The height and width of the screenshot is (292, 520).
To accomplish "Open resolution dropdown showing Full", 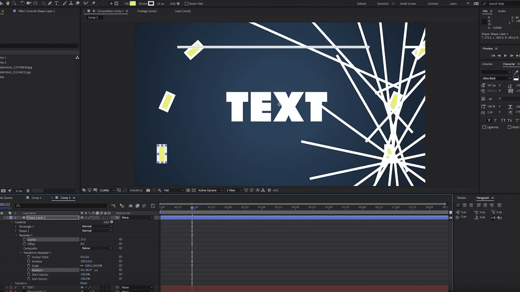I will tap(173, 190).
